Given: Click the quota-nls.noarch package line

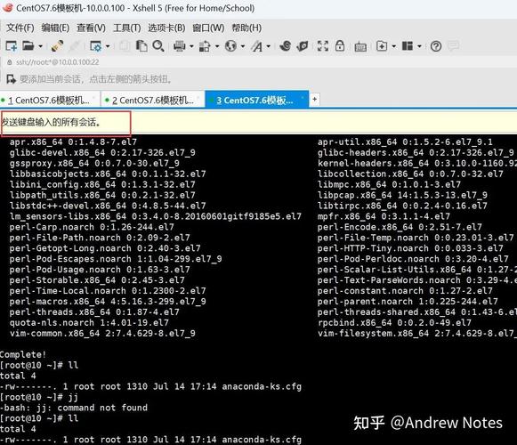Looking at the screenshot, I should [89, 322].
